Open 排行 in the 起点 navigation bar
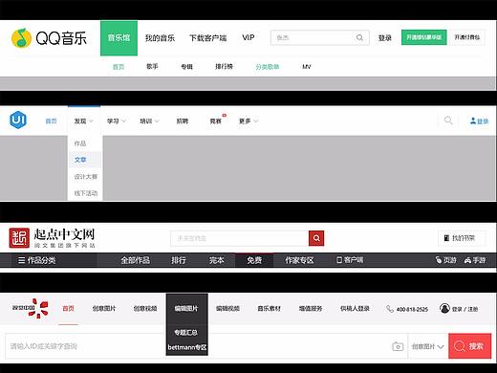Screen dimensions: 497x373 point(179,260)
